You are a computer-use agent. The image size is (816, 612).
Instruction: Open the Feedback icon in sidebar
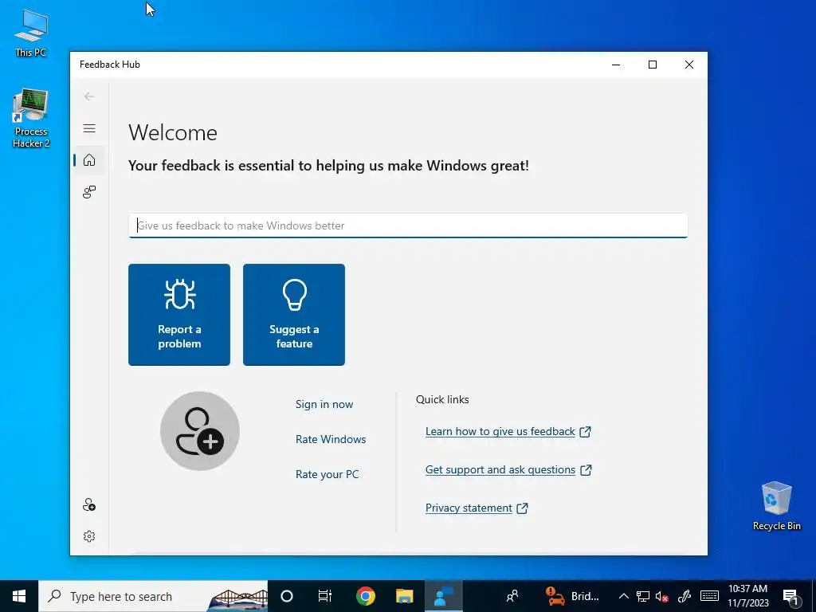pos(89,192)
